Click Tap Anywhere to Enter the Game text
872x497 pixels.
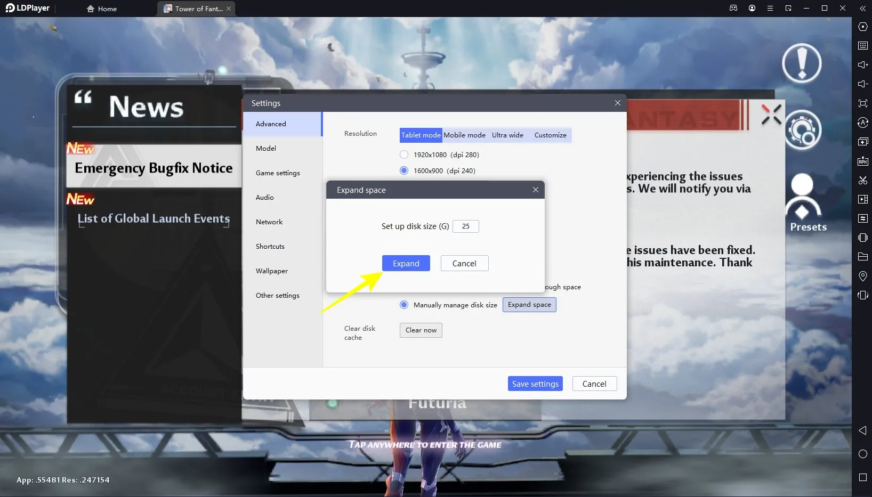tap(425, 445)
